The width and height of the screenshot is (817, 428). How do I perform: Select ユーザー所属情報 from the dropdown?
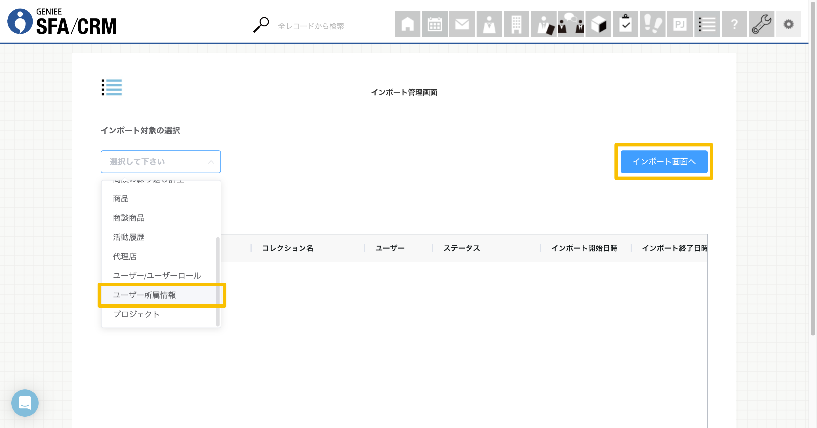tap(161, 295)
